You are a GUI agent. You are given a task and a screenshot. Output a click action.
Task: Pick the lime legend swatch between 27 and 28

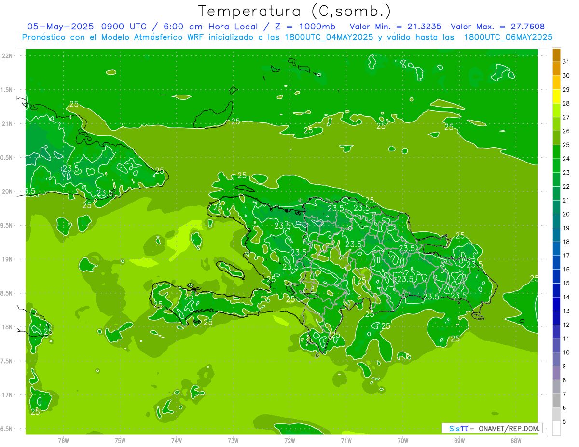[556, 110]
